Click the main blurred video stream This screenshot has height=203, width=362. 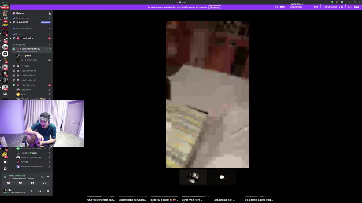[207, 94]
